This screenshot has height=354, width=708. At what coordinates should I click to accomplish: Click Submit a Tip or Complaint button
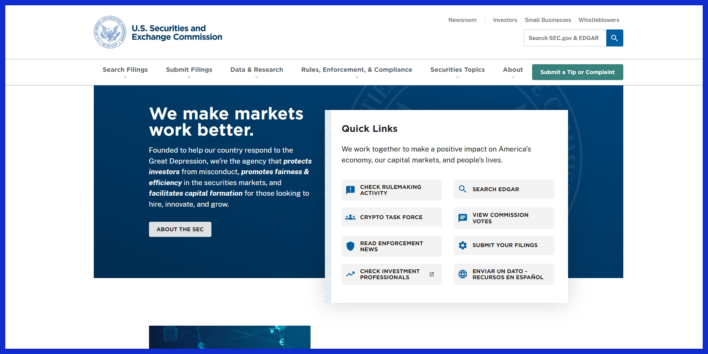pos(578,72)
